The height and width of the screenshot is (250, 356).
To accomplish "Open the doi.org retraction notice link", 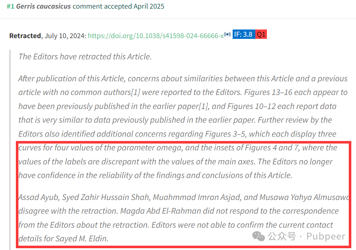I will tap(156, 36).
